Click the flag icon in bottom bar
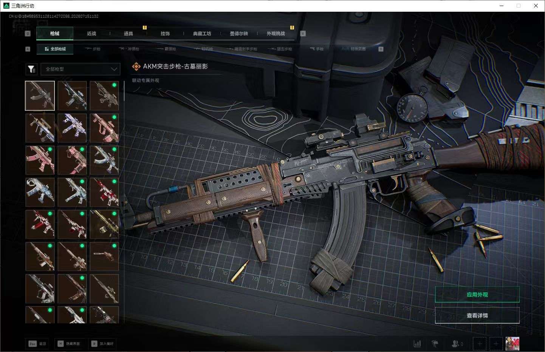This screenshot has height=352, width=545. (435, 344)
